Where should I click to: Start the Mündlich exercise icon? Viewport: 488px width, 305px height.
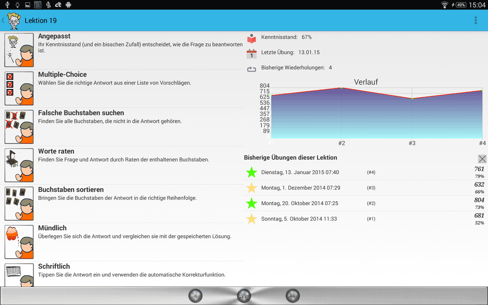pyautogui.click(x=19, y=242)
